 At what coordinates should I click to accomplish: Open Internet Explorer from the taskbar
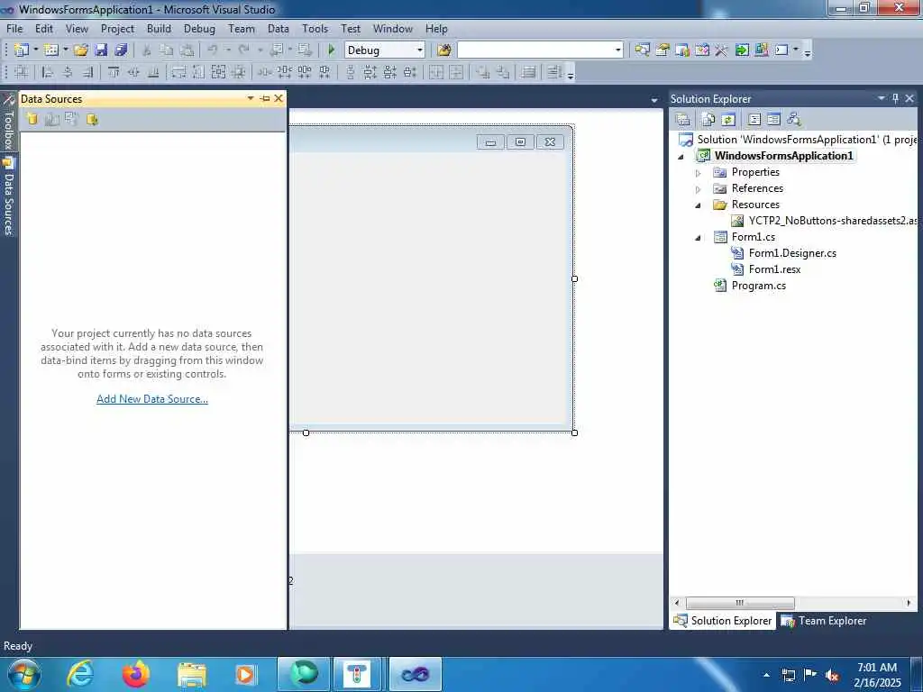point(80,674)
